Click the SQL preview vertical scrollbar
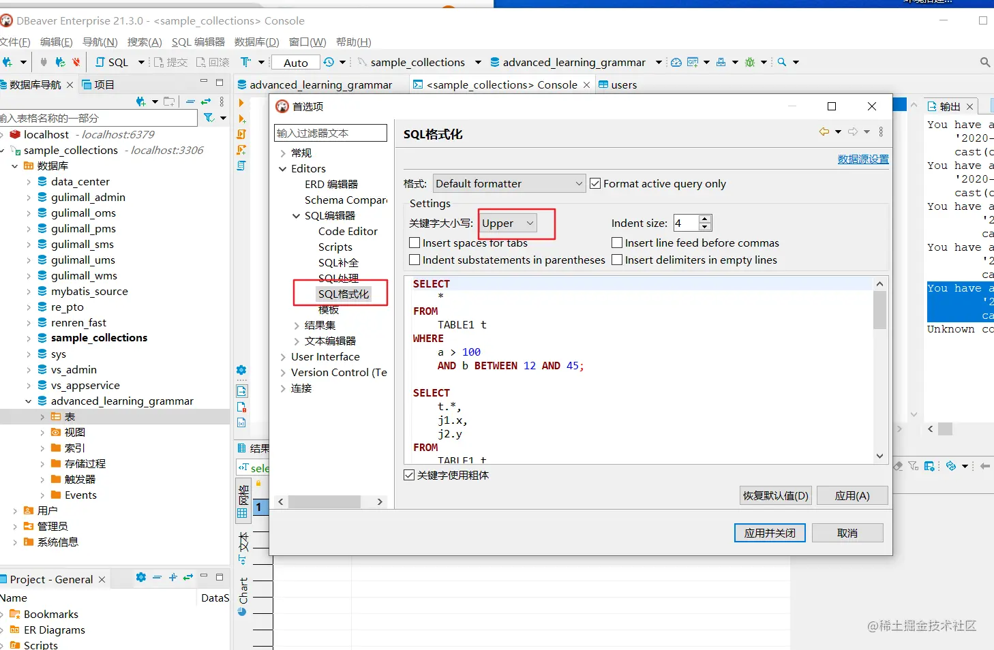Screen dimensions: 994x650 (x=879, y=369)
